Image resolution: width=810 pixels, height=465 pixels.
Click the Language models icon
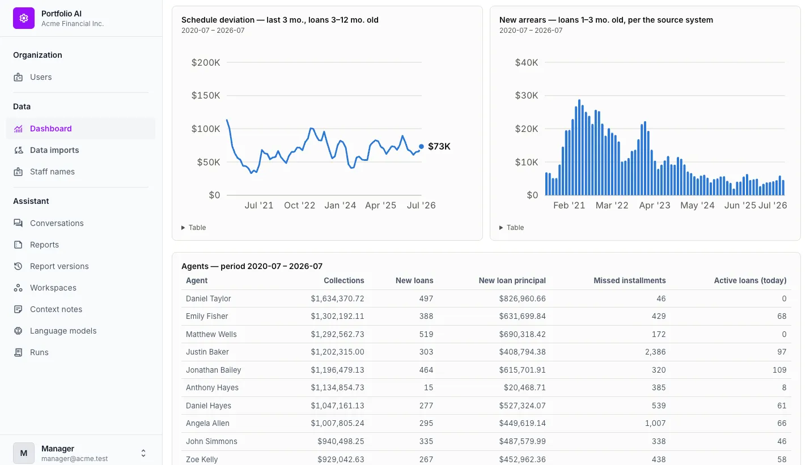point(18,331)
